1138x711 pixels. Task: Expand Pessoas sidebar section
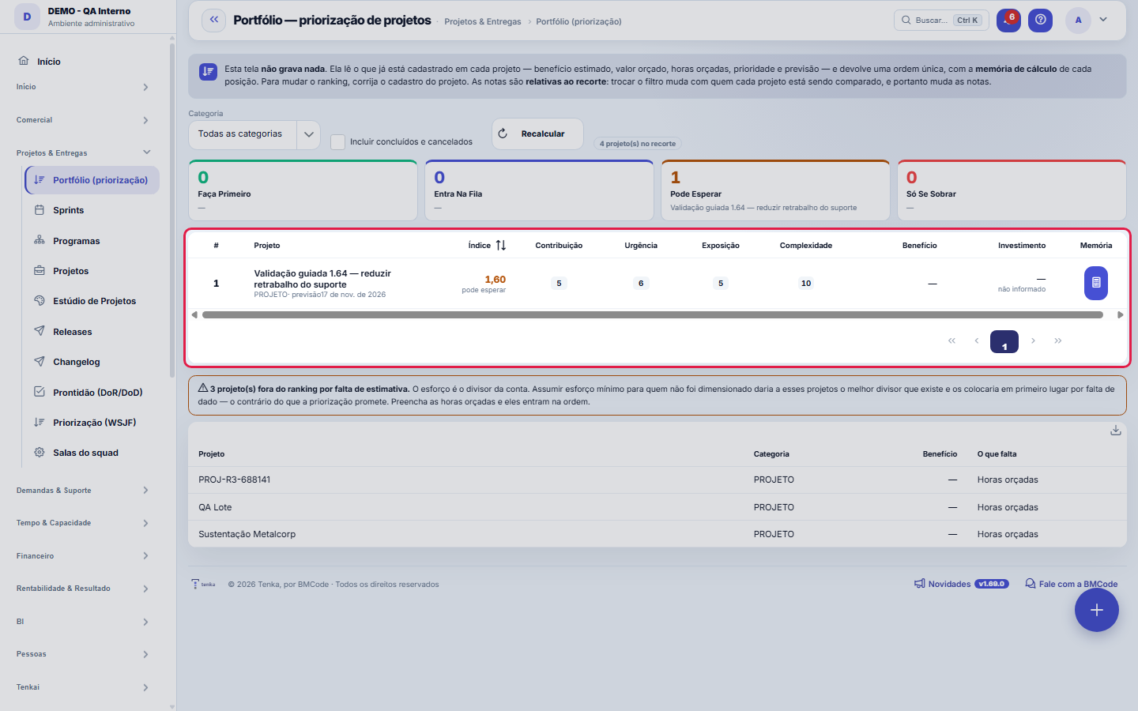pos(84,654)
